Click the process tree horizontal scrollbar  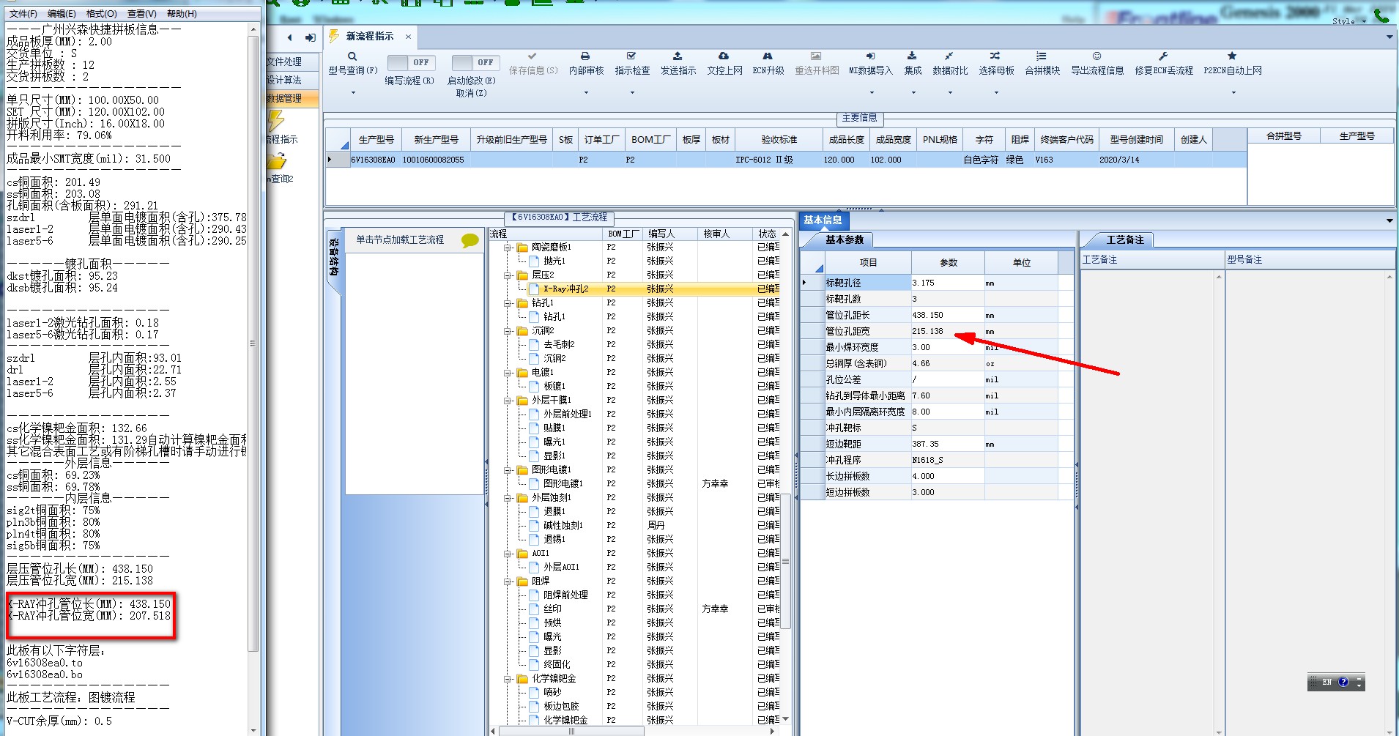click(x=571, y=731)
